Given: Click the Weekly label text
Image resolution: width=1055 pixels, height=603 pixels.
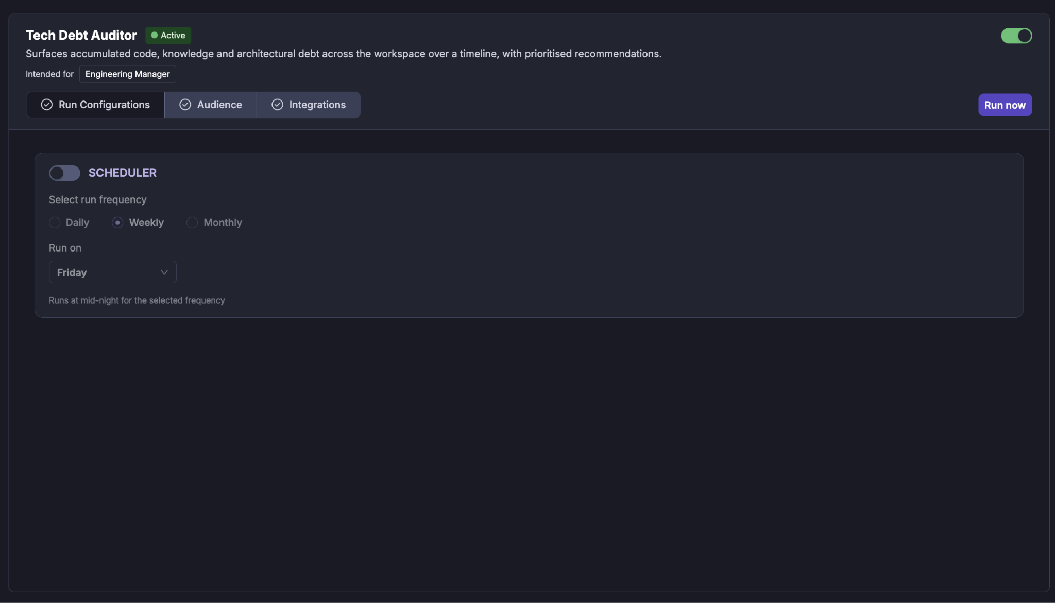Looking at the screenshot, I should pos(146,223).
